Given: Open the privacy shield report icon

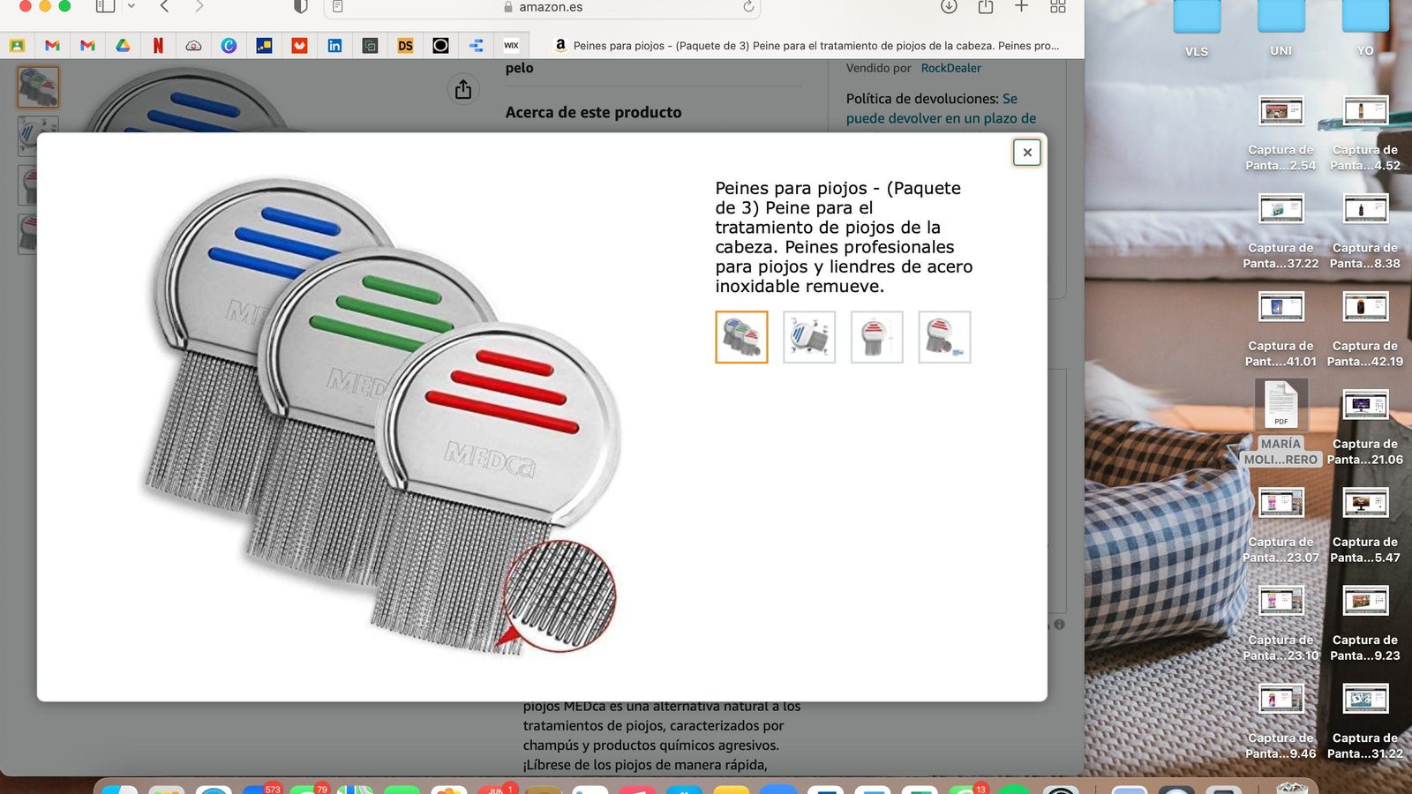Looking at the screenshot, I should [x=300, y=7].
